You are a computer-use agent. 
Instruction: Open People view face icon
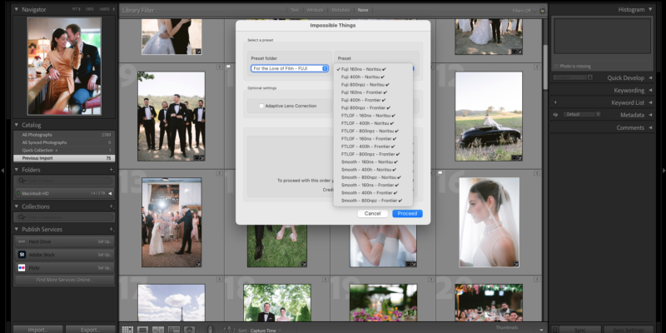tap(190, 330)
